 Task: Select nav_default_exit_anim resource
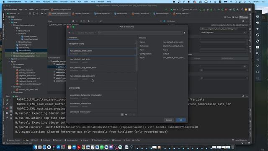coord(102,60)
